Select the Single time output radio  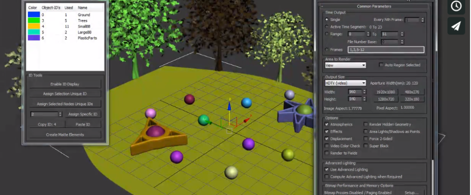click(327, 19)
